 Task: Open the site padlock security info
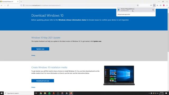pyautogui.click(x=24, y=5)
